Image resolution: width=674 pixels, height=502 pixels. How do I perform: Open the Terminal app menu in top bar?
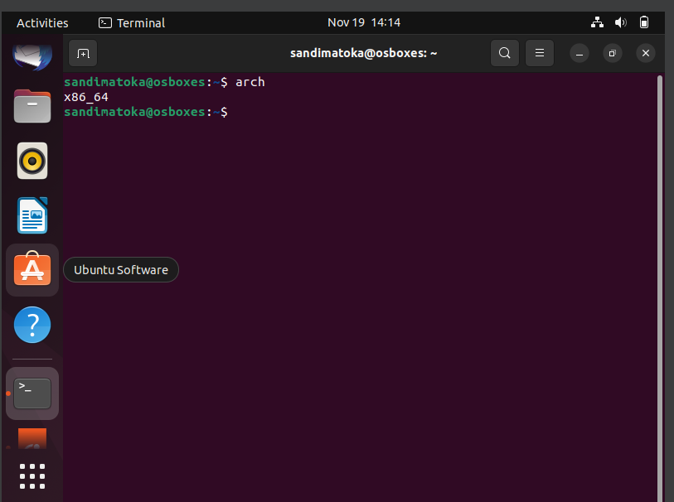coord(132,22)
